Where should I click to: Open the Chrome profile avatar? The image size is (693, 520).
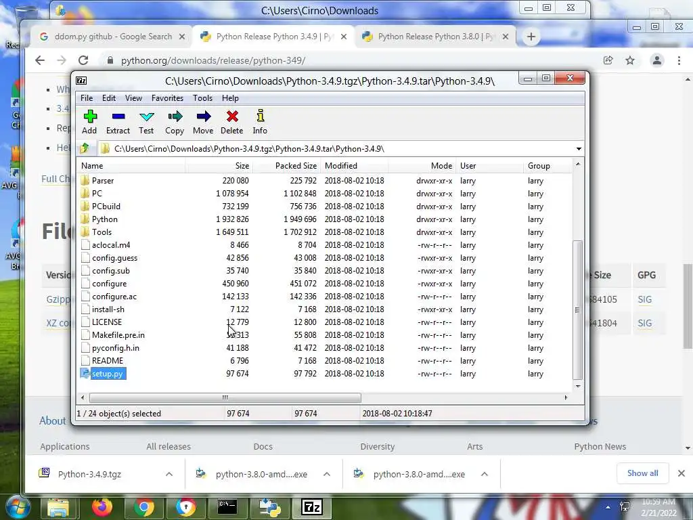657,60
